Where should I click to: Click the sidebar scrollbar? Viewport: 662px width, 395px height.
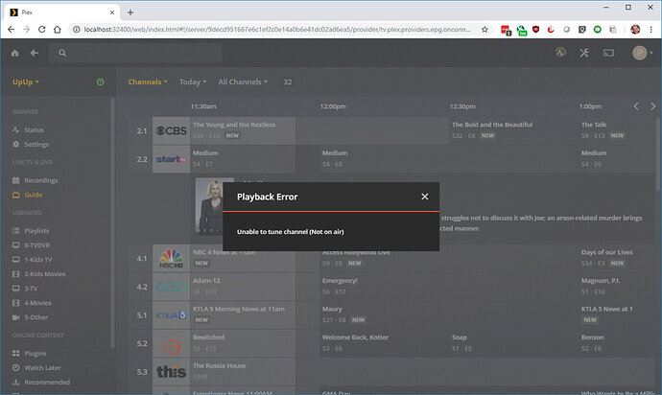point(112,222)
